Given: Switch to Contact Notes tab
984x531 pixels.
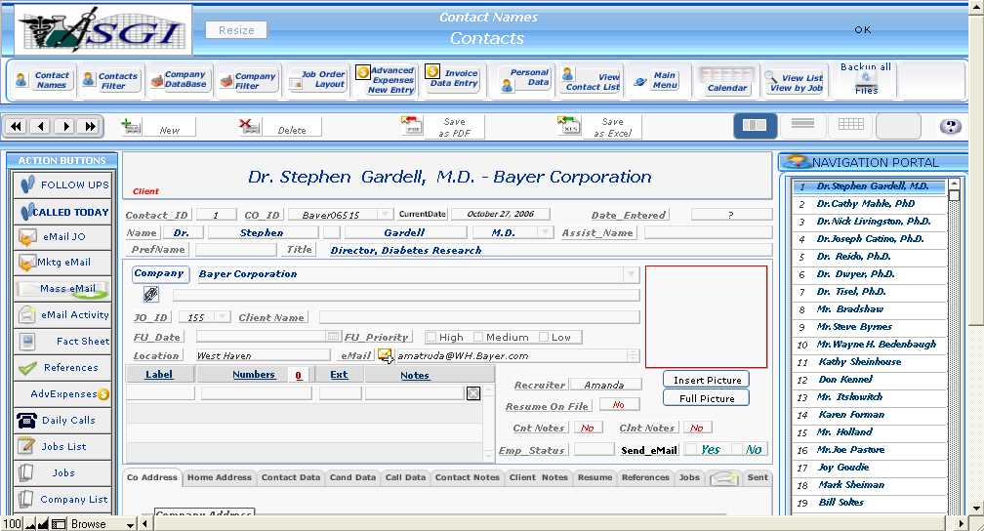Looking at the screenshot, I should tap(467, 477).
